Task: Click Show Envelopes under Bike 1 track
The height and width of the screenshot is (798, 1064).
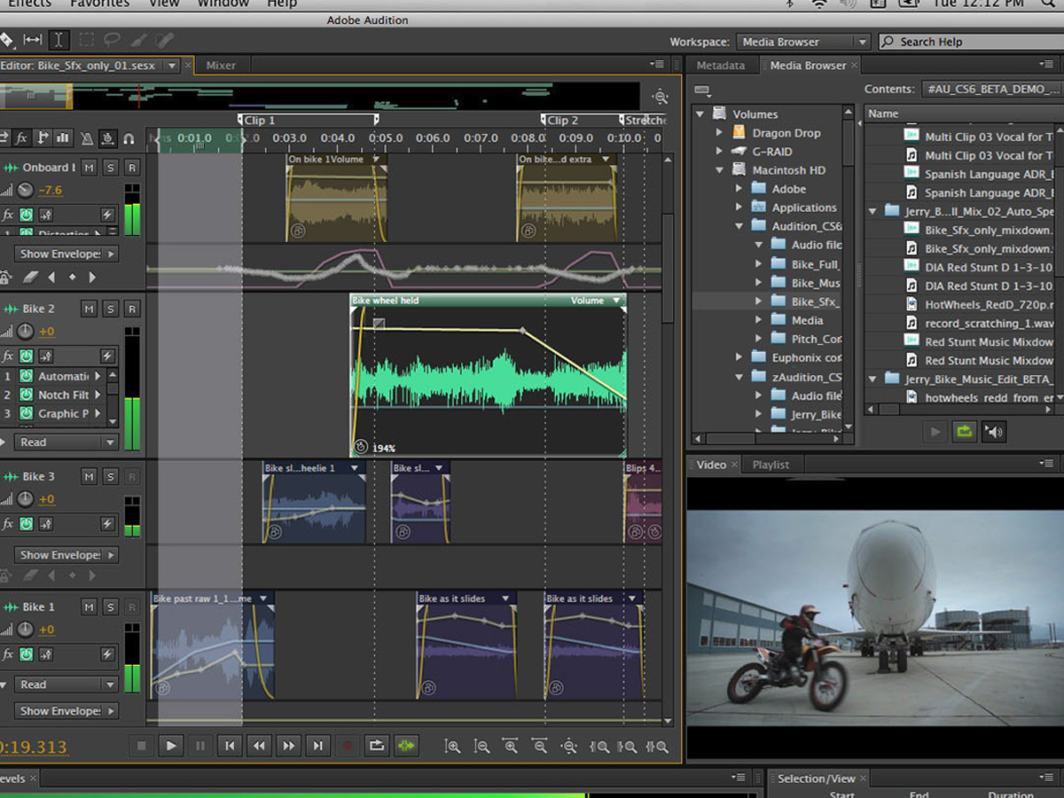Action: pos(66,711)
